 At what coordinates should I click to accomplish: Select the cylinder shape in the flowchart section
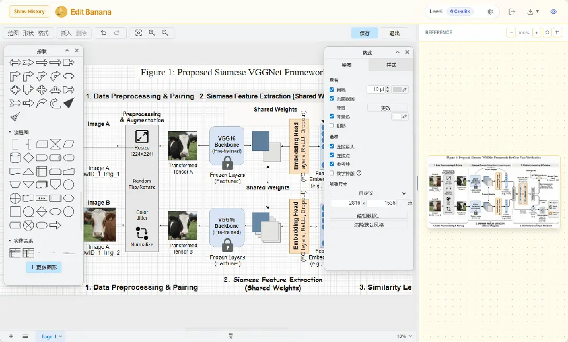[x=15, y=158]
